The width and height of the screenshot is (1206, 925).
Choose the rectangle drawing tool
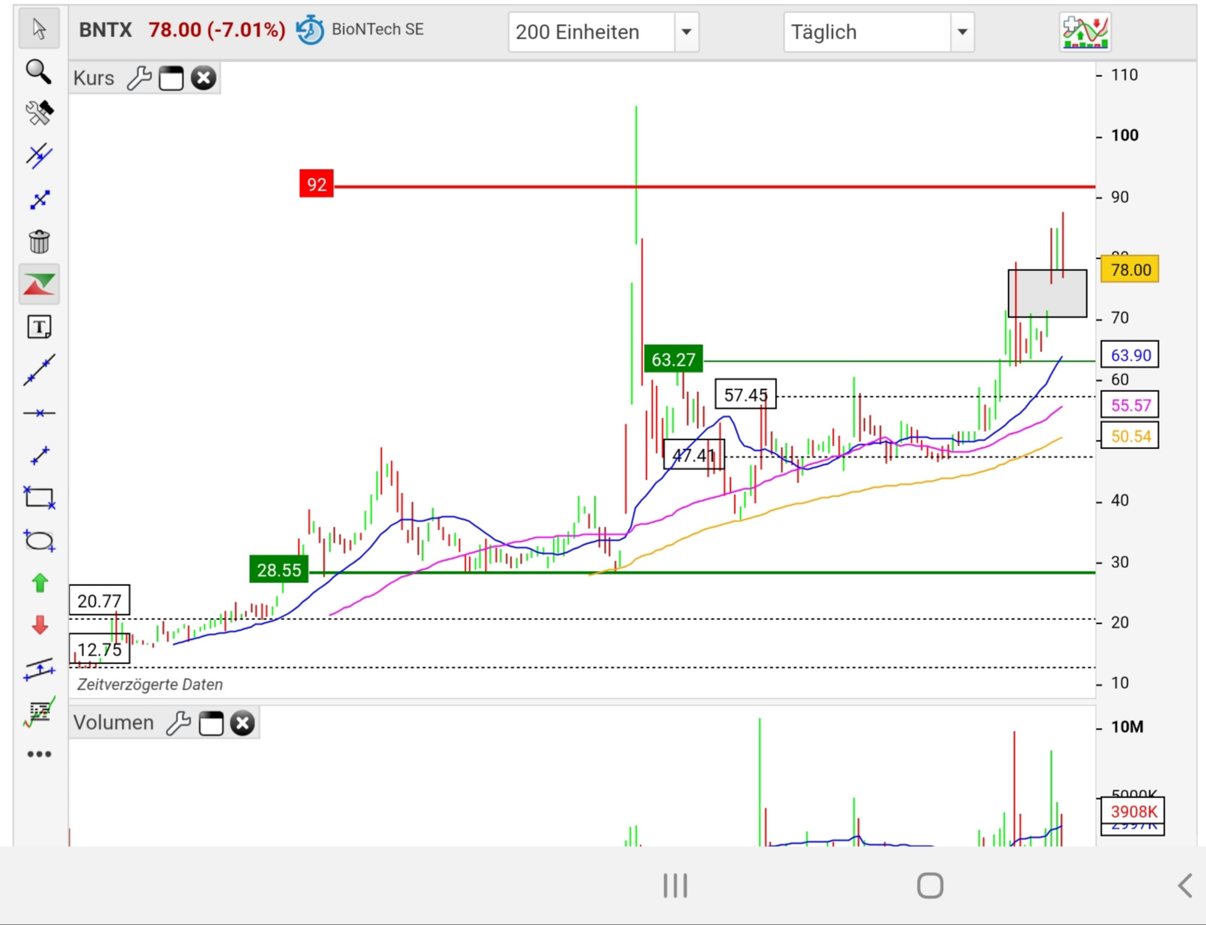coord(39,498)
